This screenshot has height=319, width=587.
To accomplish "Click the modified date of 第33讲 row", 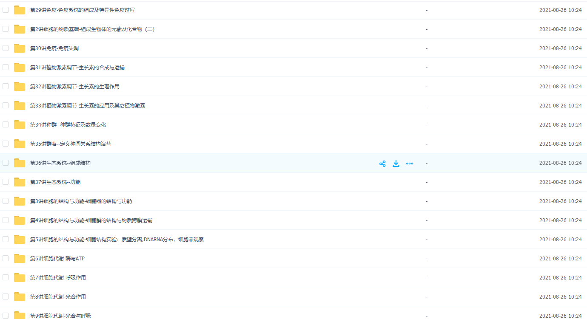I will [x=560, y=106].
